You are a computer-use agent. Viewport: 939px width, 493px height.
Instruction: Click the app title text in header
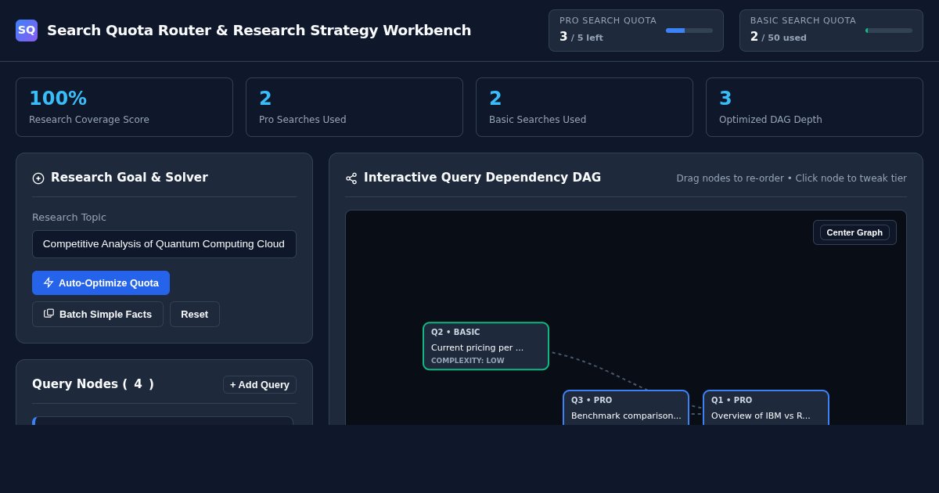click(x=259, y=31)
